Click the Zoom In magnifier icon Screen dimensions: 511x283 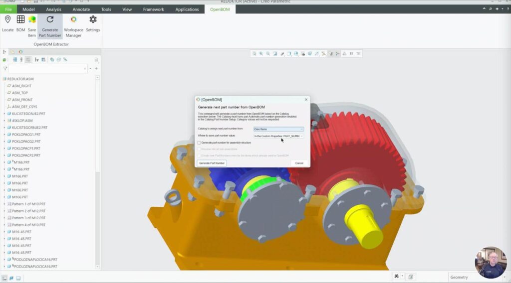click(261, 54)
